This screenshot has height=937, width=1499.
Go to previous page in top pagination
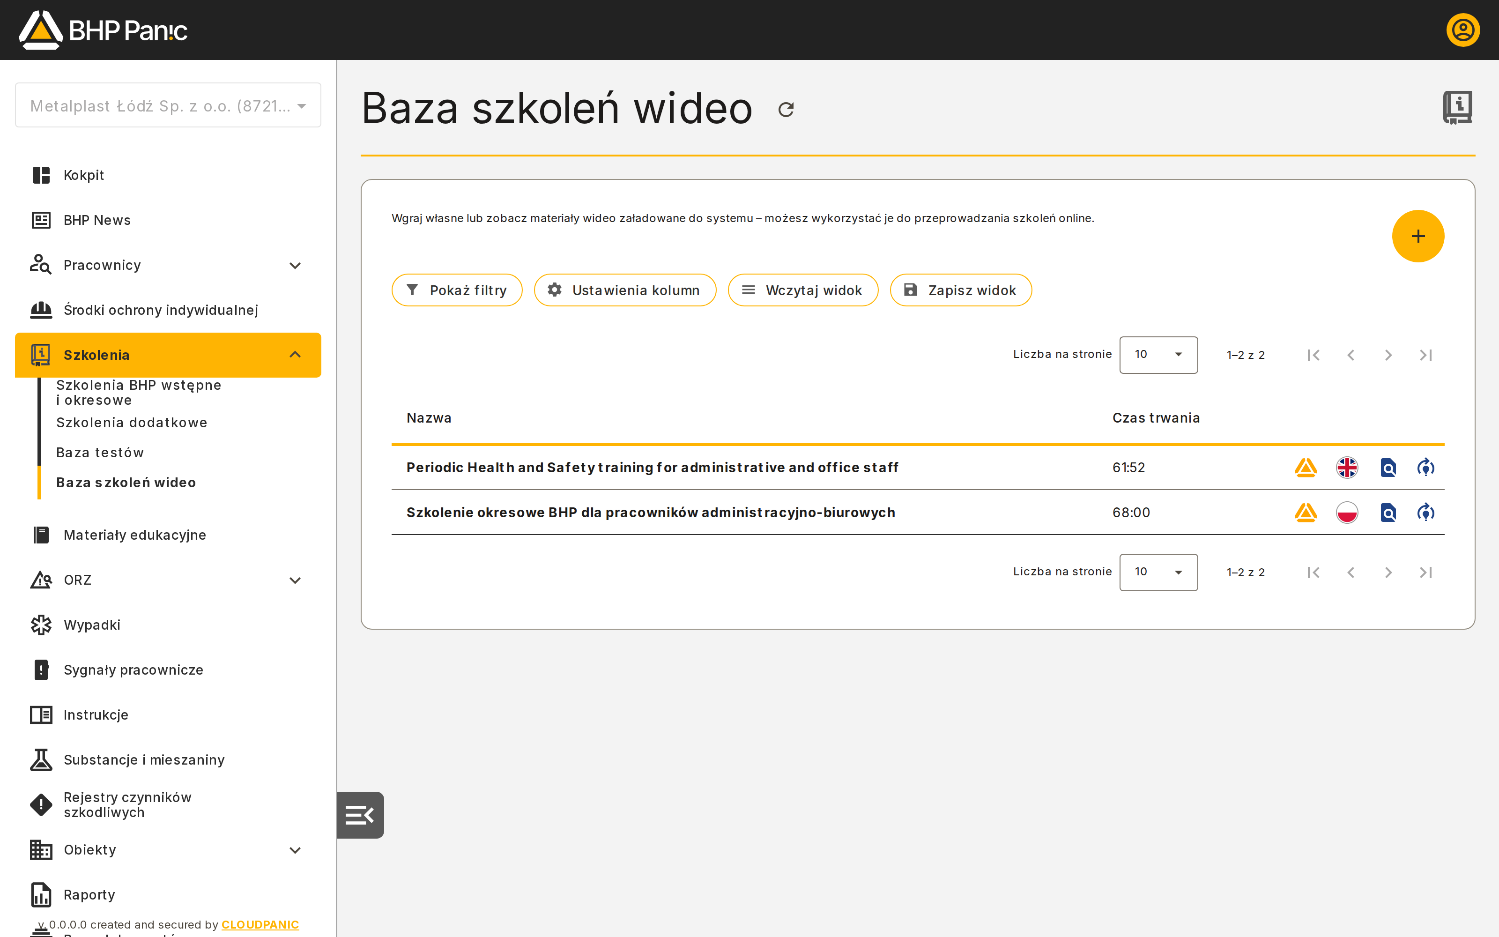1351,355
